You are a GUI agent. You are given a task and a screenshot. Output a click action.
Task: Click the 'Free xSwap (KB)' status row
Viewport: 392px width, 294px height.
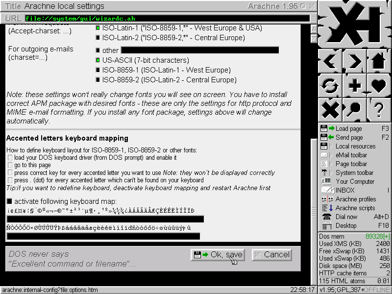tap(354, 251)
